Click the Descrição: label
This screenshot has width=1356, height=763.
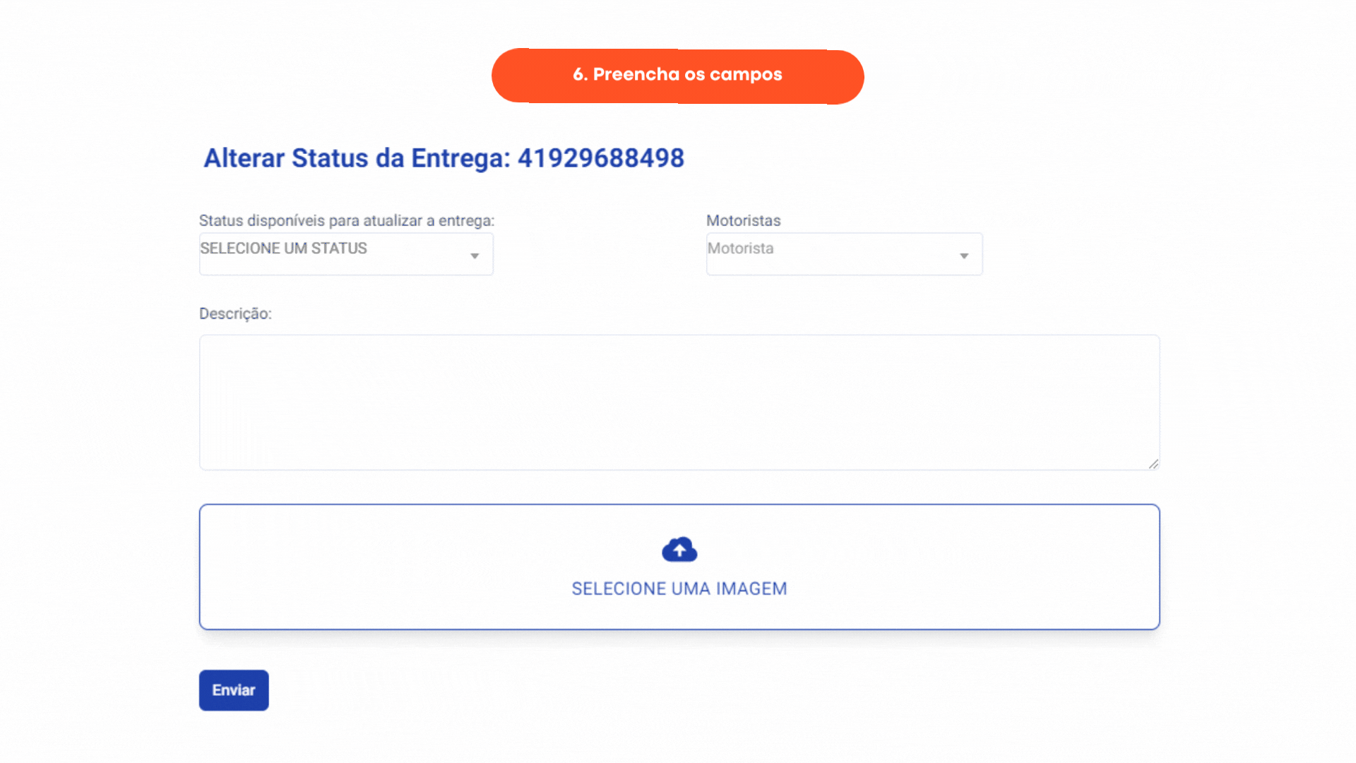[235, 314]
